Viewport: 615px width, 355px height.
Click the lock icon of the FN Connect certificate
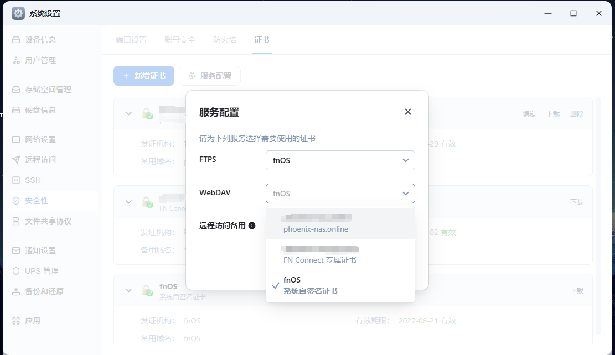147,202
